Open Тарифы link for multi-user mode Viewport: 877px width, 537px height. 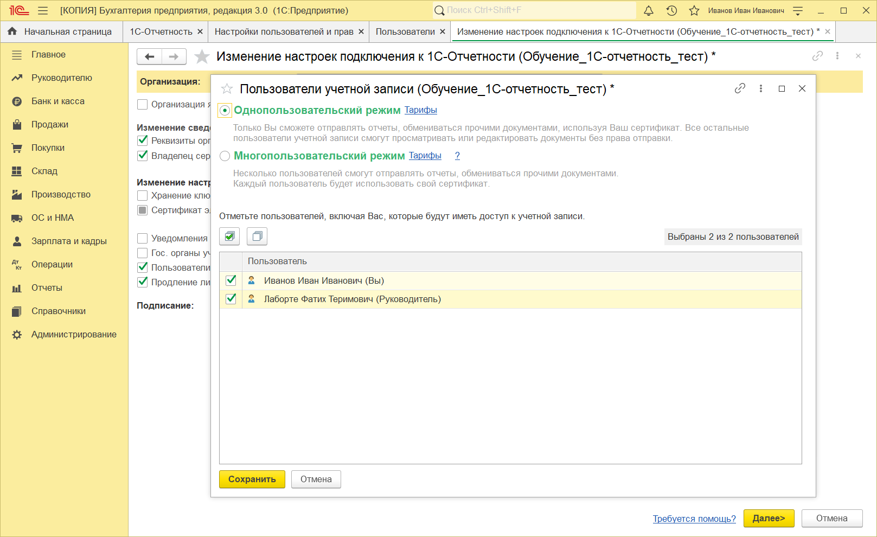425,156
